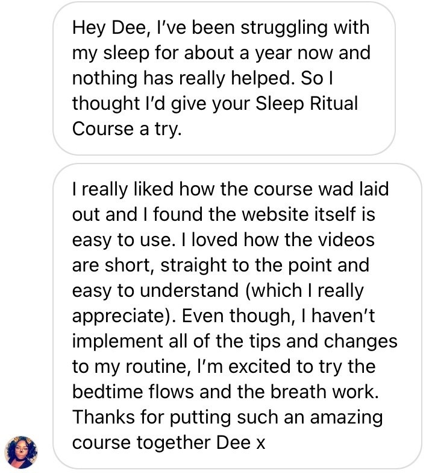Click the word 'amazing' in the message

point(346,419)
